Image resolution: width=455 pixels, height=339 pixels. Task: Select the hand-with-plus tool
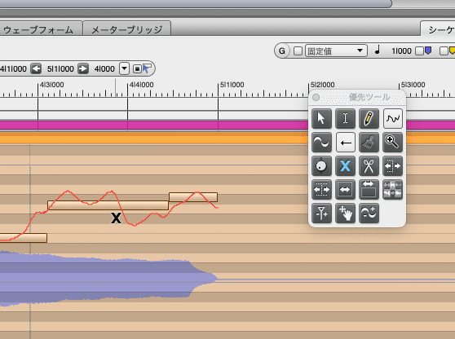point(345,214)
